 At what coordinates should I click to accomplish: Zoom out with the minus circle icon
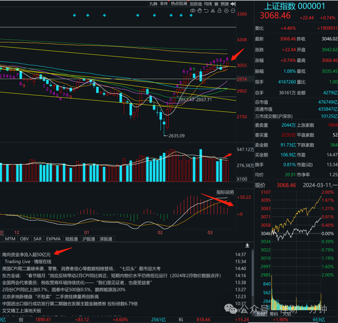(x=233, y=11)
